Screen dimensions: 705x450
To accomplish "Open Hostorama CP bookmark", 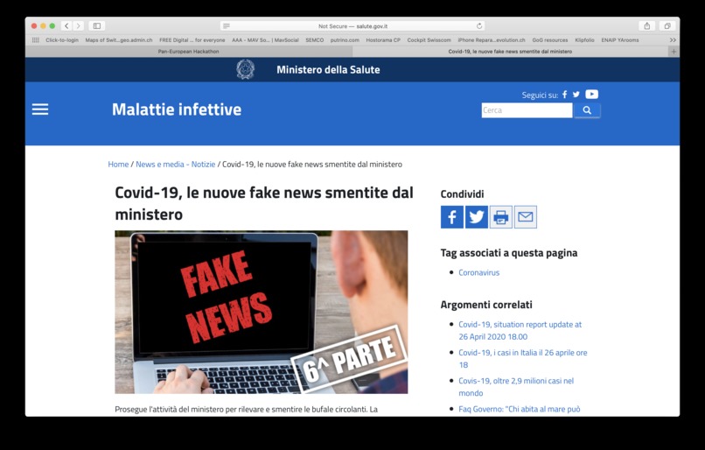I will point(383,40).
